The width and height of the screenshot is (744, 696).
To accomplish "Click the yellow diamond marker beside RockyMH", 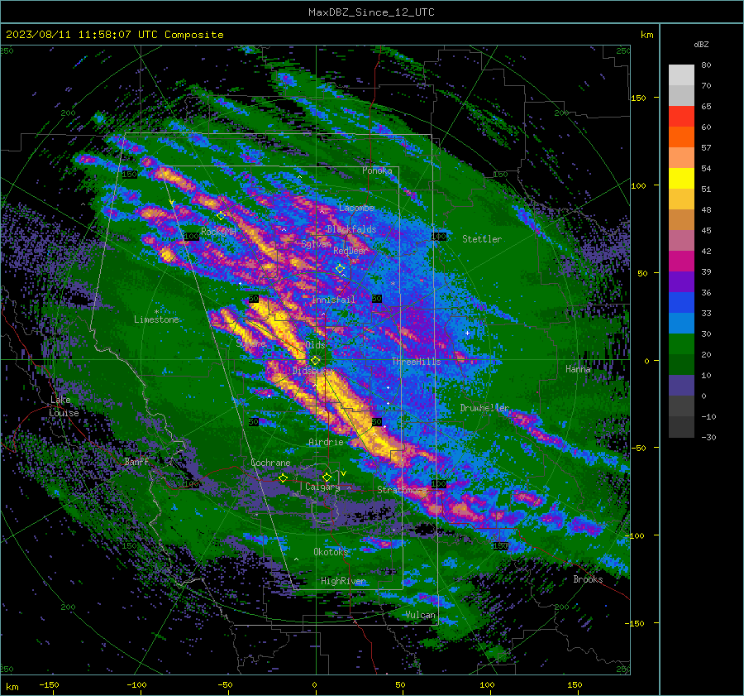I will 221,216.
